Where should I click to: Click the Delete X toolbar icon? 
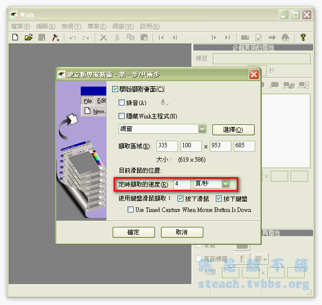104,38
